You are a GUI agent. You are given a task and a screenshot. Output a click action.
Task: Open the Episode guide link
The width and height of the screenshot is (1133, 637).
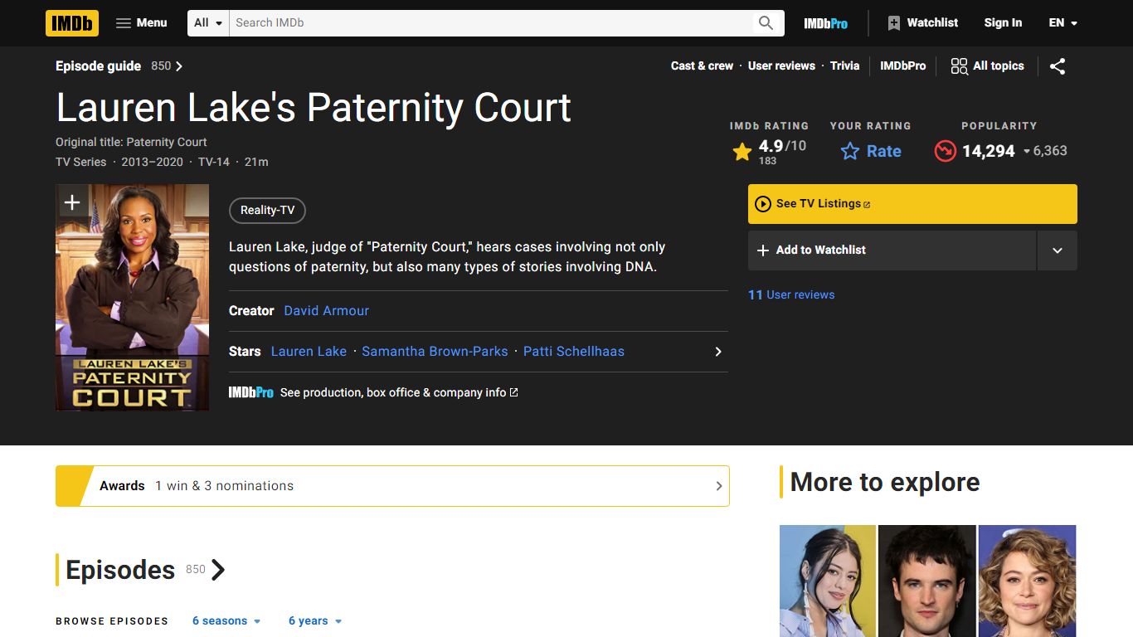(119, 66)
